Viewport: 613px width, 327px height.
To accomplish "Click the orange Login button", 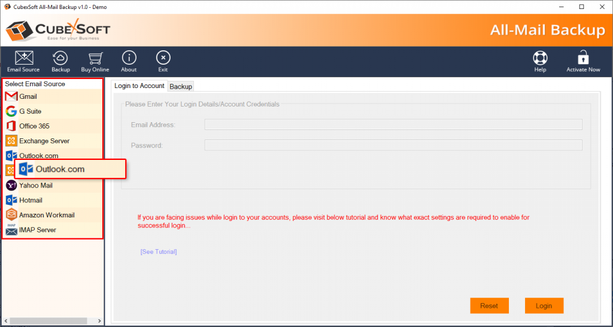I will click(544, 306).
